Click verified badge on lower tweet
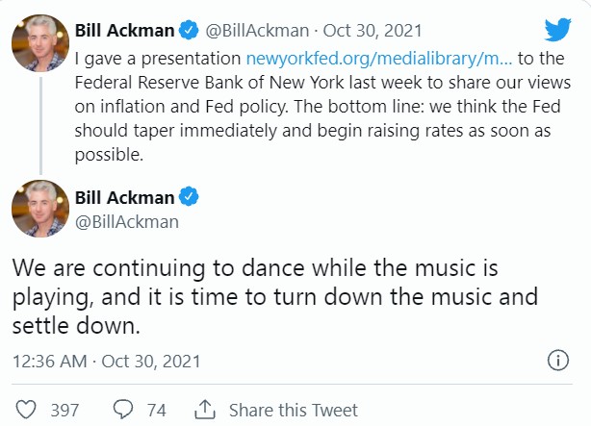The height and width of the screenshot is (426, 591). pyautogui.click(x=191, y=198)
